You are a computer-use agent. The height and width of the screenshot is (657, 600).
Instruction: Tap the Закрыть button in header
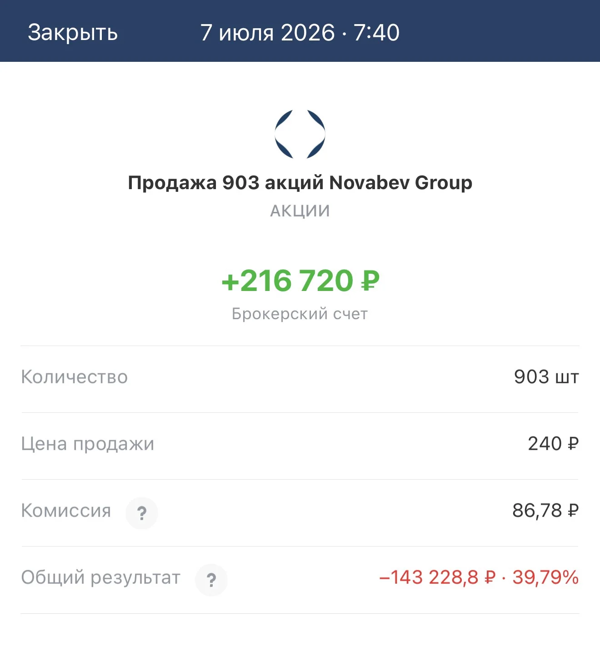(73, 33)
